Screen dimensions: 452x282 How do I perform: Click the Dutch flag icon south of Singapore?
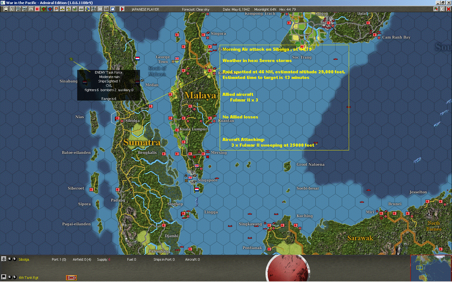coord(197,189)
